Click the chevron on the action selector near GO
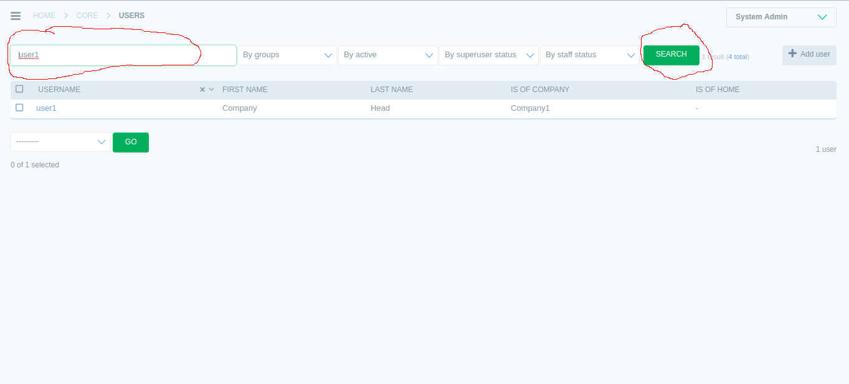Screen dimensions: 849x384 [x=102, y=142]
